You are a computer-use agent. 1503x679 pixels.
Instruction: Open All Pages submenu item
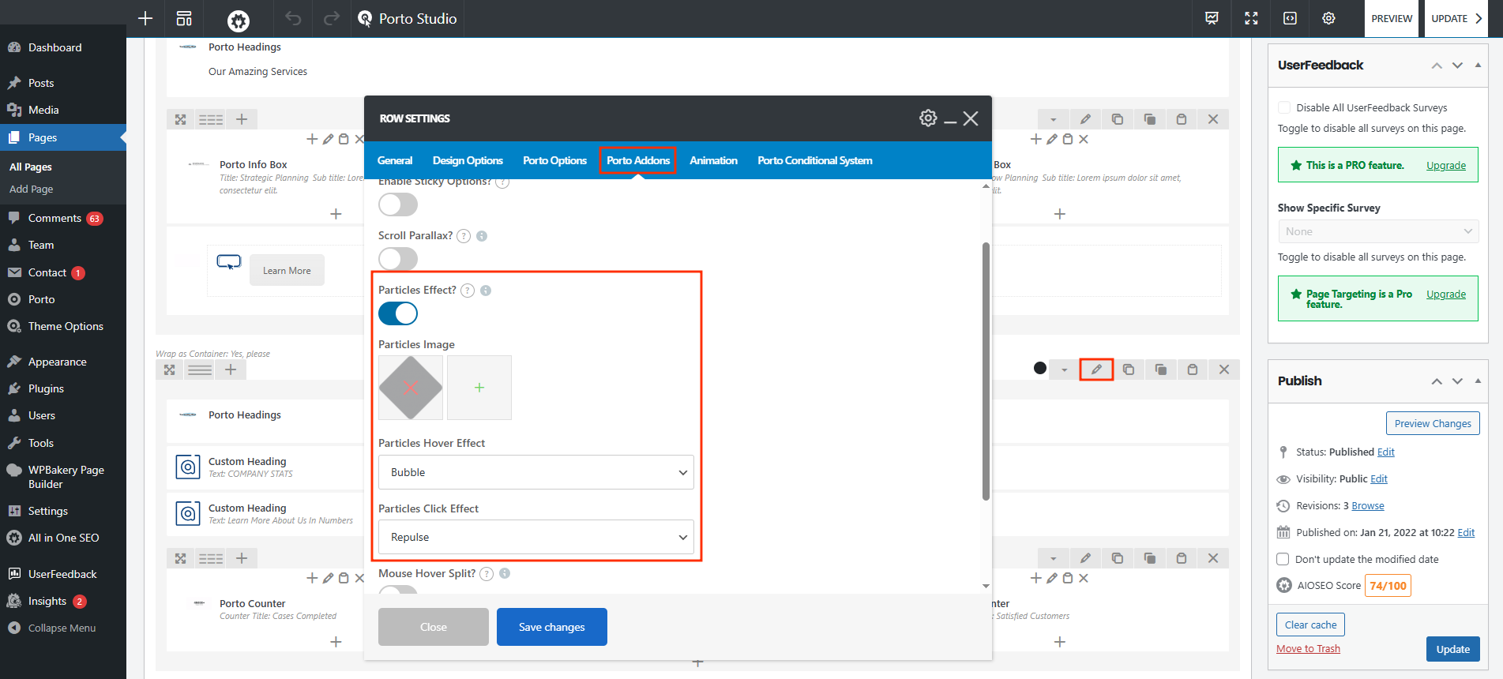pyautogui.click(x=31, y=167)
